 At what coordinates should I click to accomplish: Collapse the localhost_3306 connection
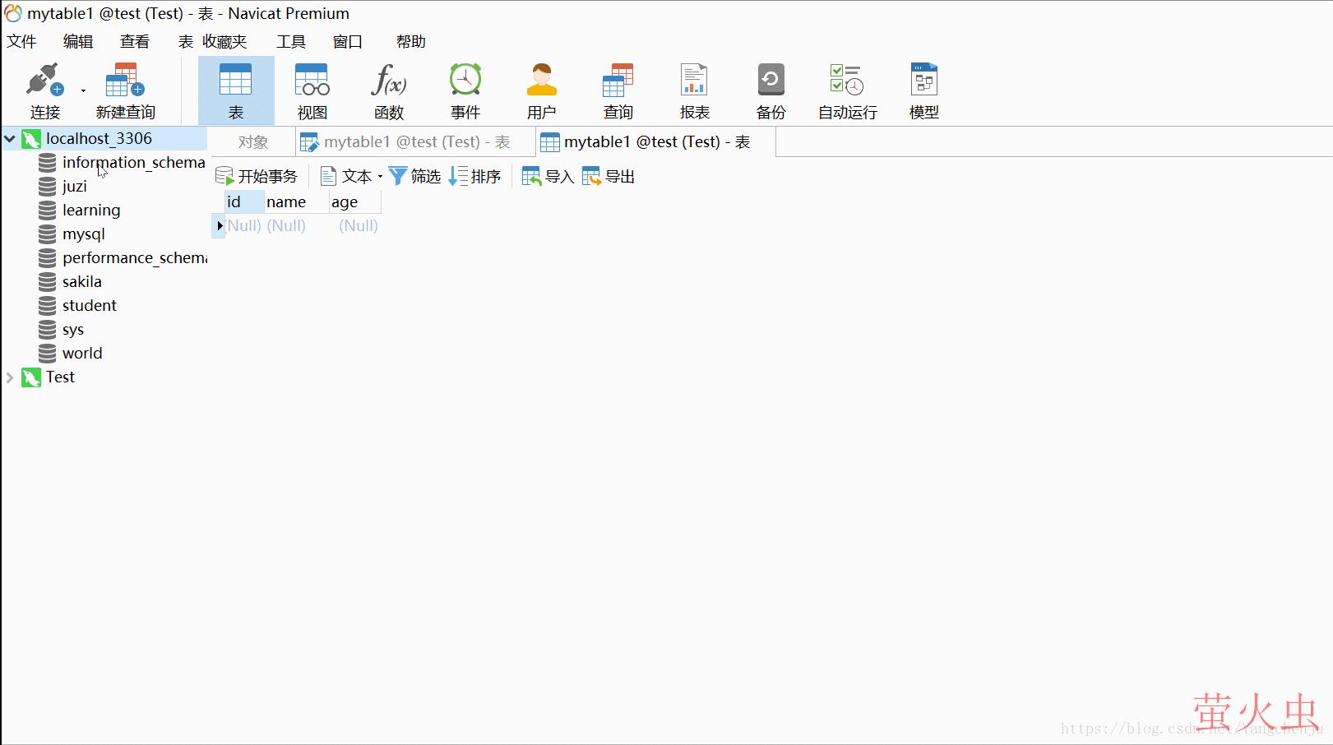click(x=9, y=138)
